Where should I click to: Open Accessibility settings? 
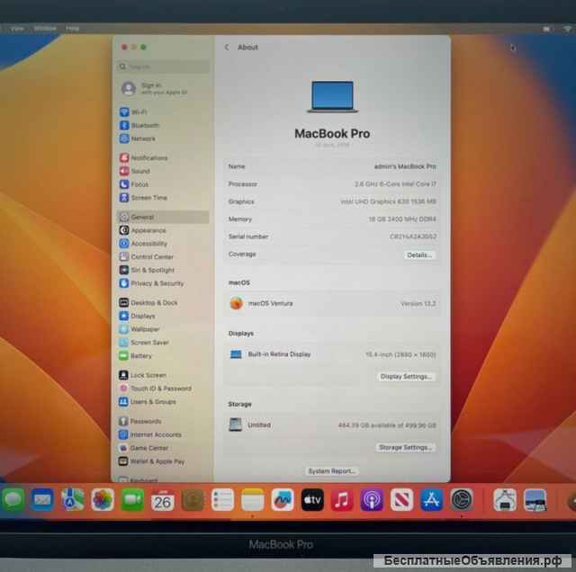143,244
